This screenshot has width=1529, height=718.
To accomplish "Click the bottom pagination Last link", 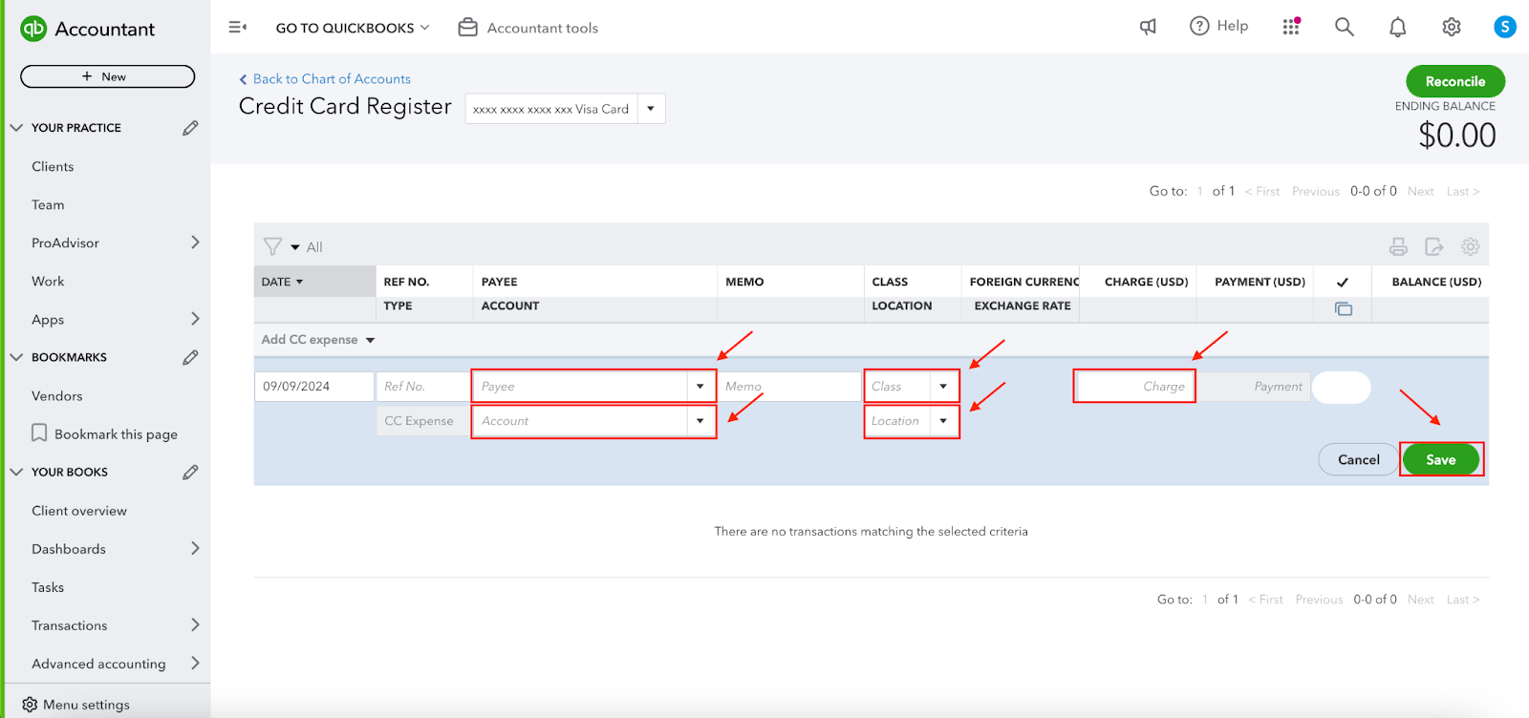I will tap(1463, 600).
